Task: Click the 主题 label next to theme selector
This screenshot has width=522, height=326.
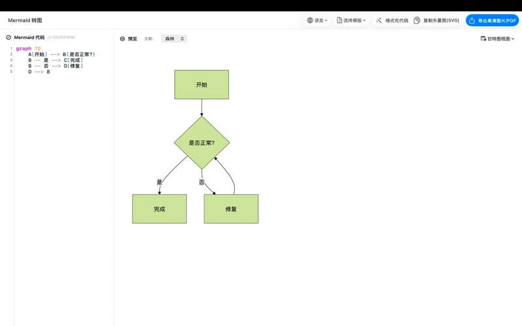Action: pos(149,38)
